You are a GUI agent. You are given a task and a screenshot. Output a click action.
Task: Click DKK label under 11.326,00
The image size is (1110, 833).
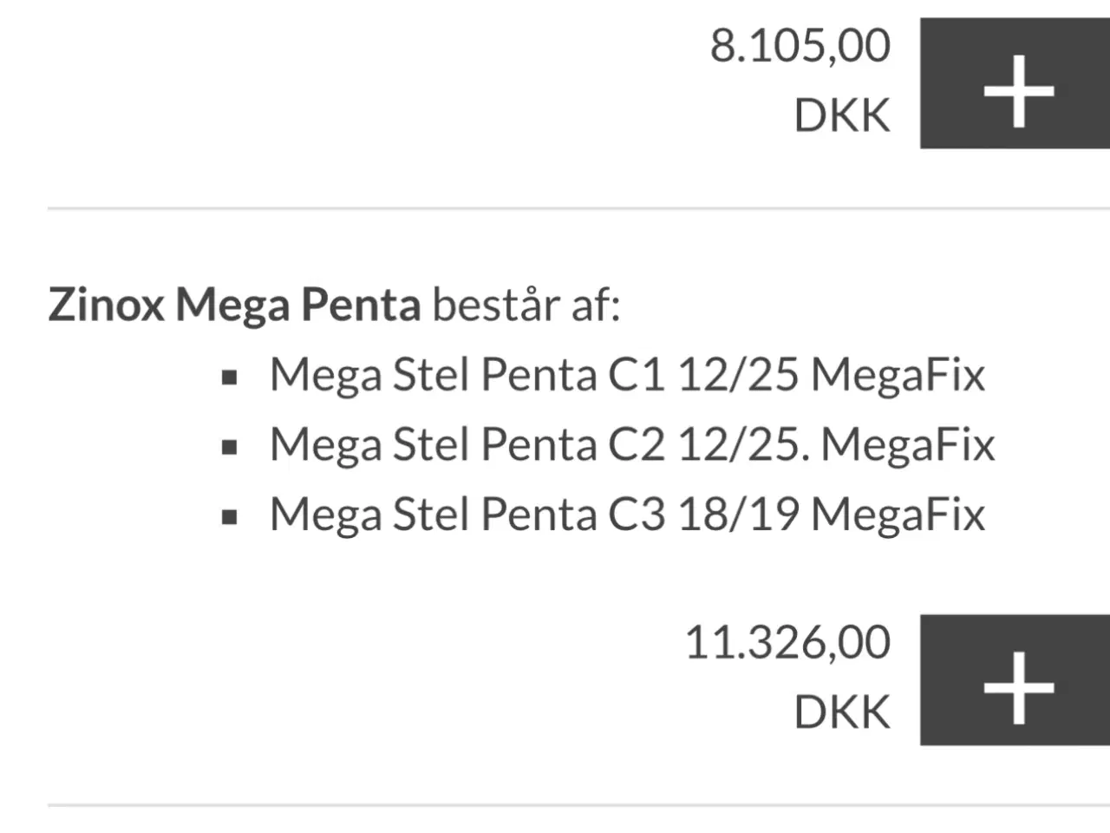tap(842, 713)
